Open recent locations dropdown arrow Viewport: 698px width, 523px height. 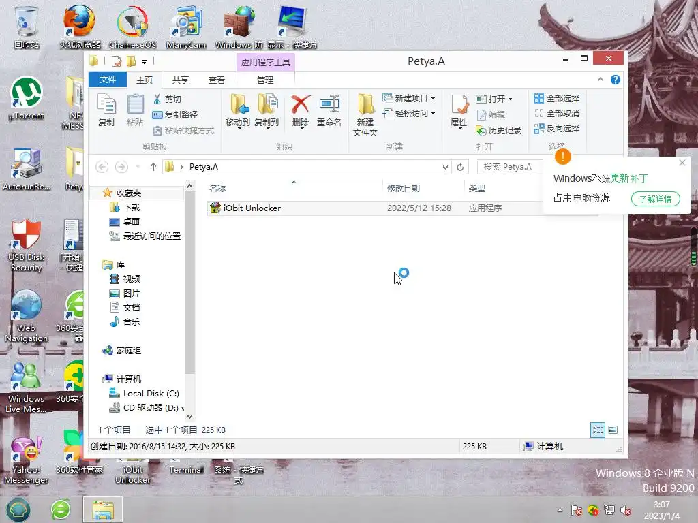click(x=138, y=167)
